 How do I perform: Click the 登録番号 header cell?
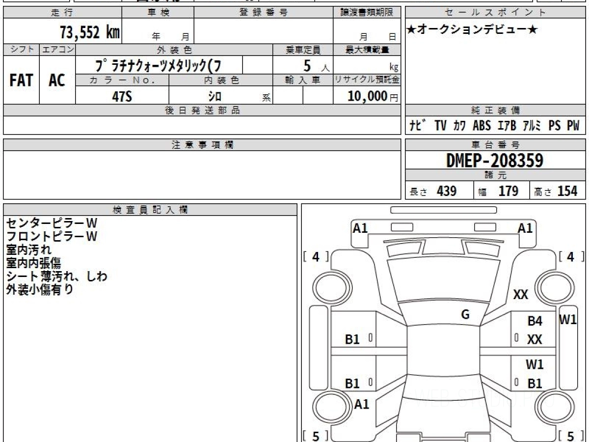(264, 13)
